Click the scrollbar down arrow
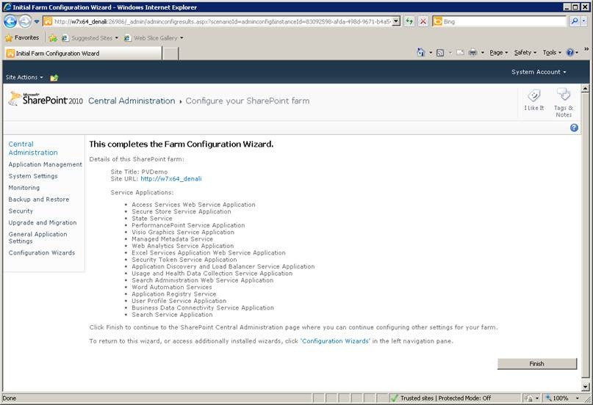Viewport: 593px width, 405px height. point(585,387)
